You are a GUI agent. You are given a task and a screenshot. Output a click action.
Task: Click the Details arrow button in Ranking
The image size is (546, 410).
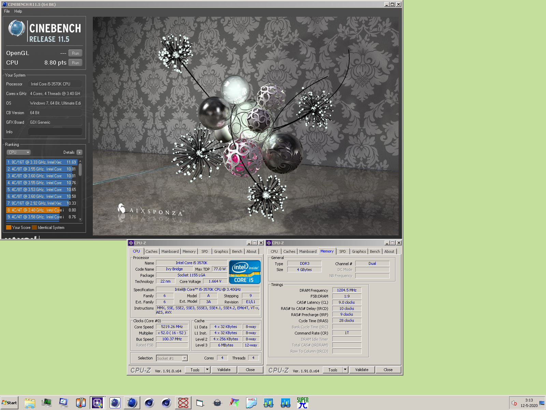coord(80,152)
